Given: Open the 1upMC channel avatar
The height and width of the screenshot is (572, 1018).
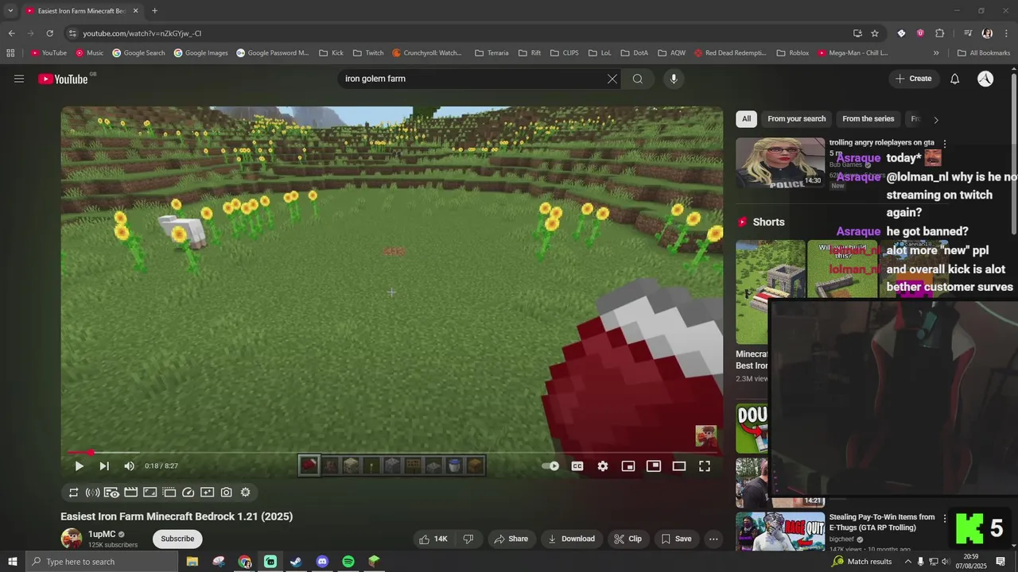Looking at the screenshot, I should [72, 539].
